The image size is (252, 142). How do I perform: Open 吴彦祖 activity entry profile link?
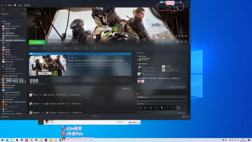point(36,104)
